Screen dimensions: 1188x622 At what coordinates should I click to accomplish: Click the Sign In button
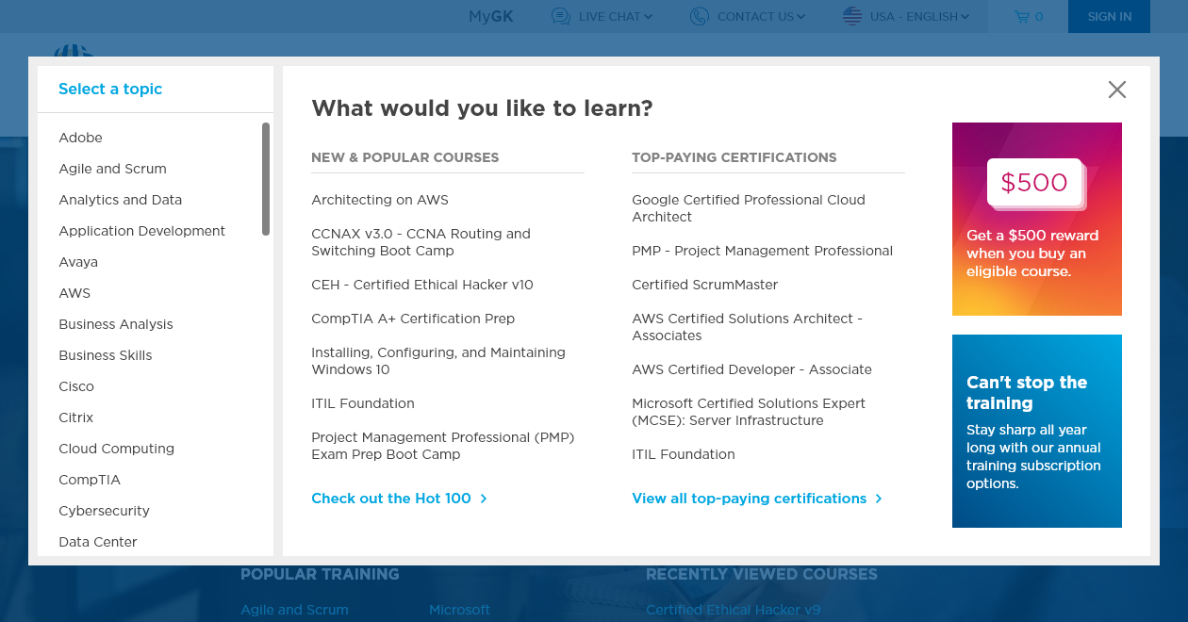pos(1110,16)
